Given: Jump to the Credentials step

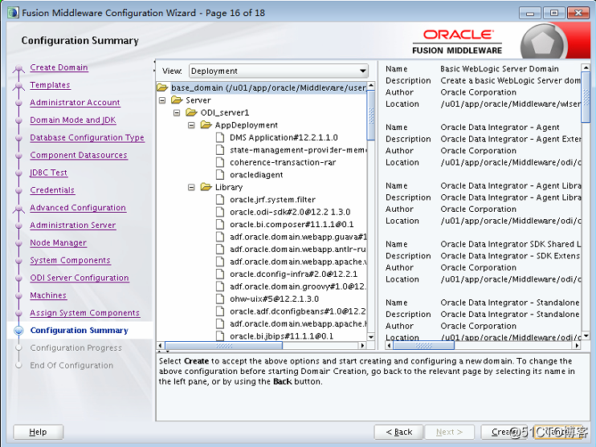Looking at the screenshot, I should coord(52,190).
